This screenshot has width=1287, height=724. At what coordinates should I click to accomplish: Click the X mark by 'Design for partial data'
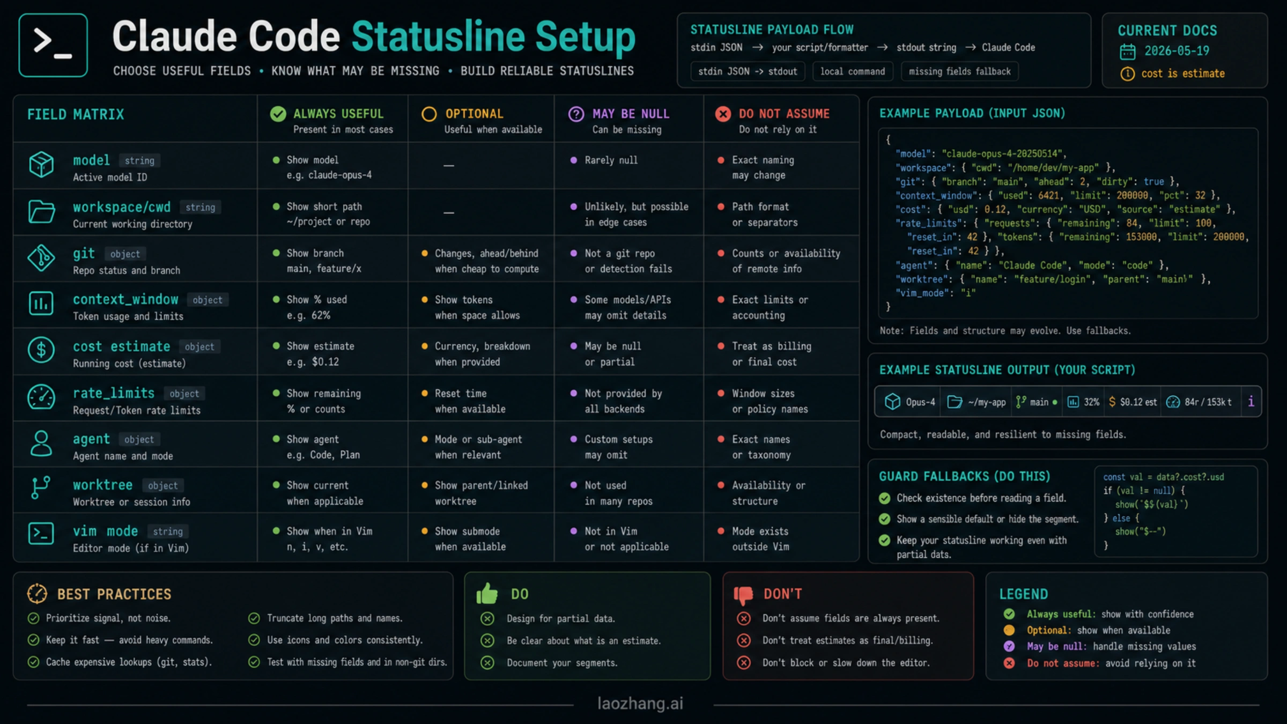click(487, 619)
